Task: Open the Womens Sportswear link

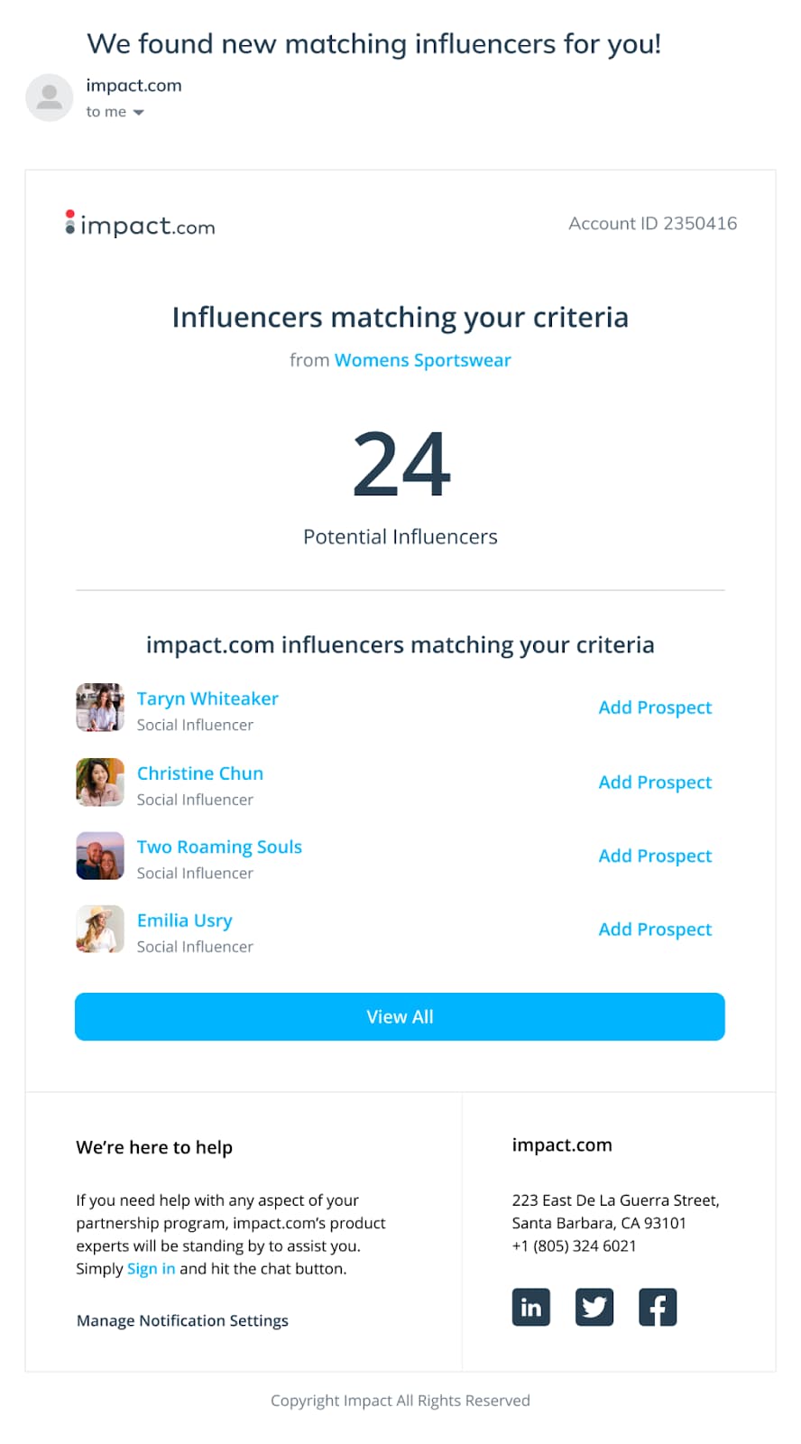Action: (x=422, y=360)
